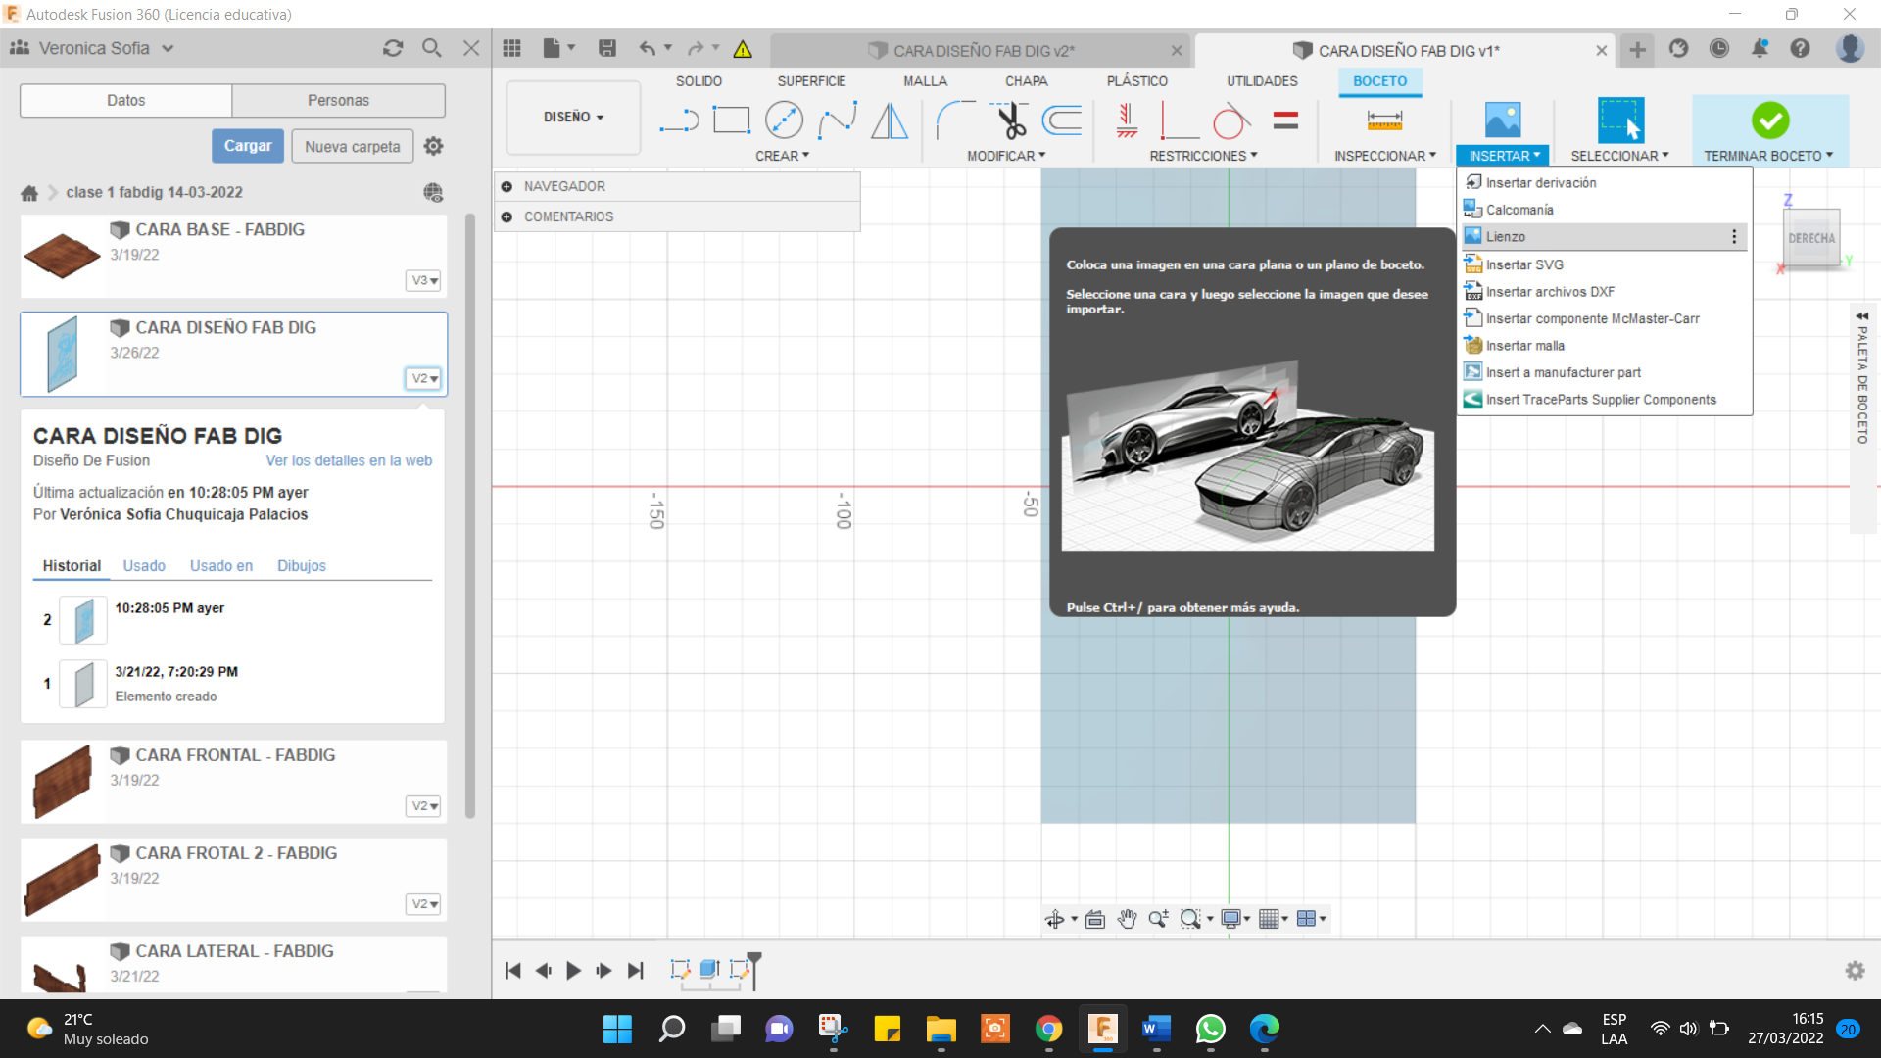Select the Spline sketch tool
1881x1058 pixels.
[x=838, y=120]
